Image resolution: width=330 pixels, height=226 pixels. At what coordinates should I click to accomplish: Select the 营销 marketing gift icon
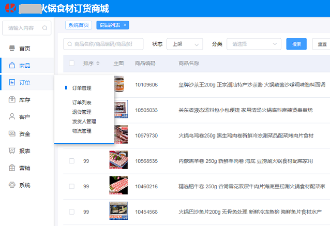coord(12,168)
